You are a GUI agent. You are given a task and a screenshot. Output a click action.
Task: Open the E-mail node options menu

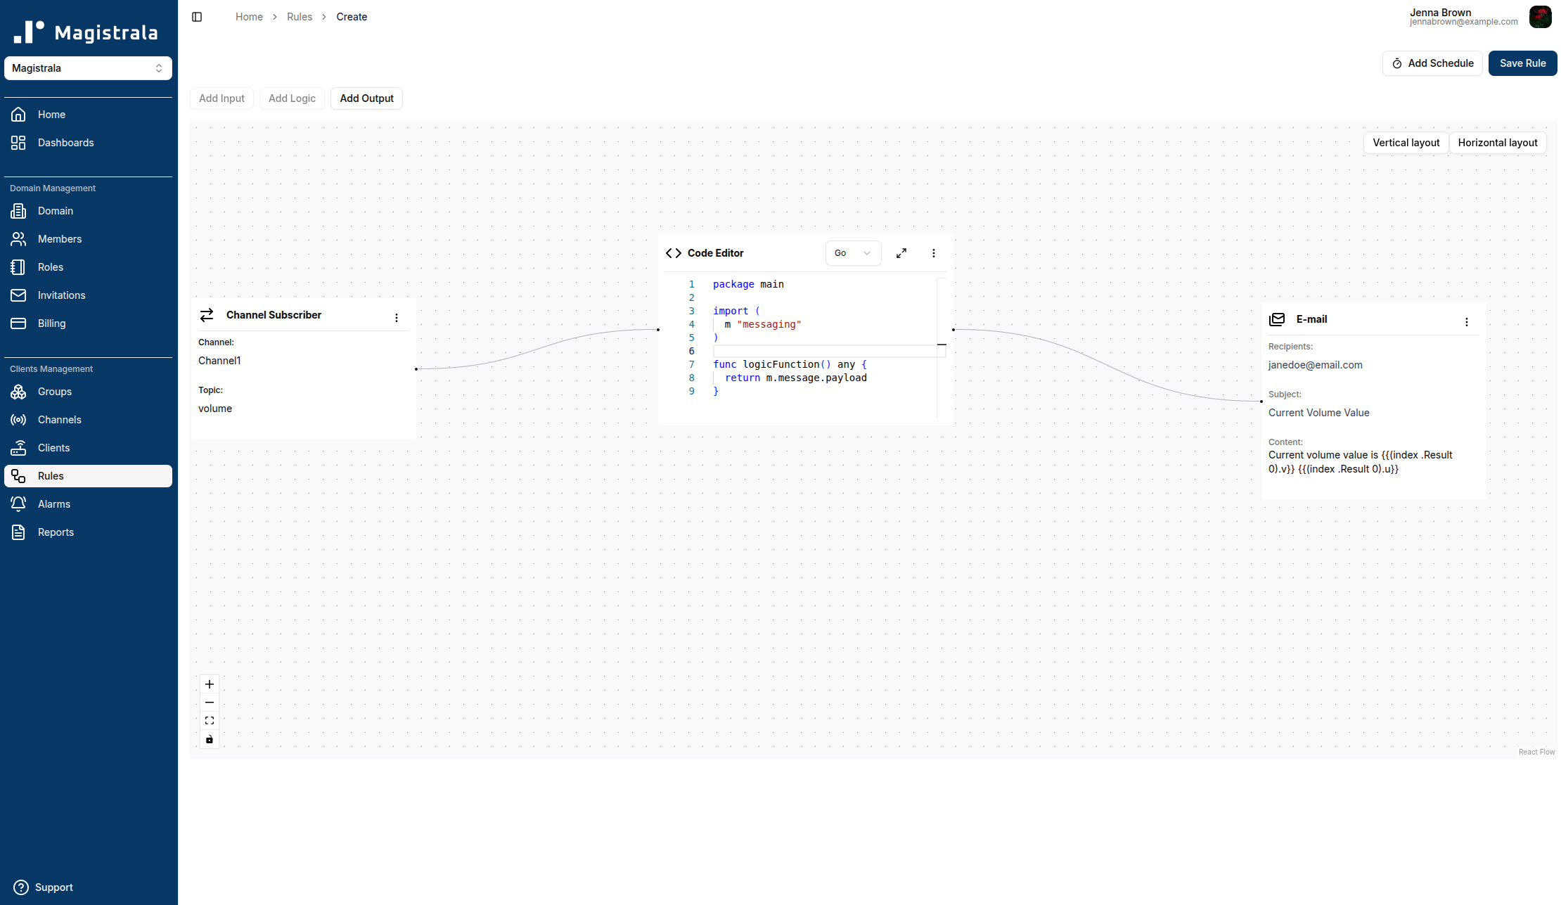(1467, 321)
